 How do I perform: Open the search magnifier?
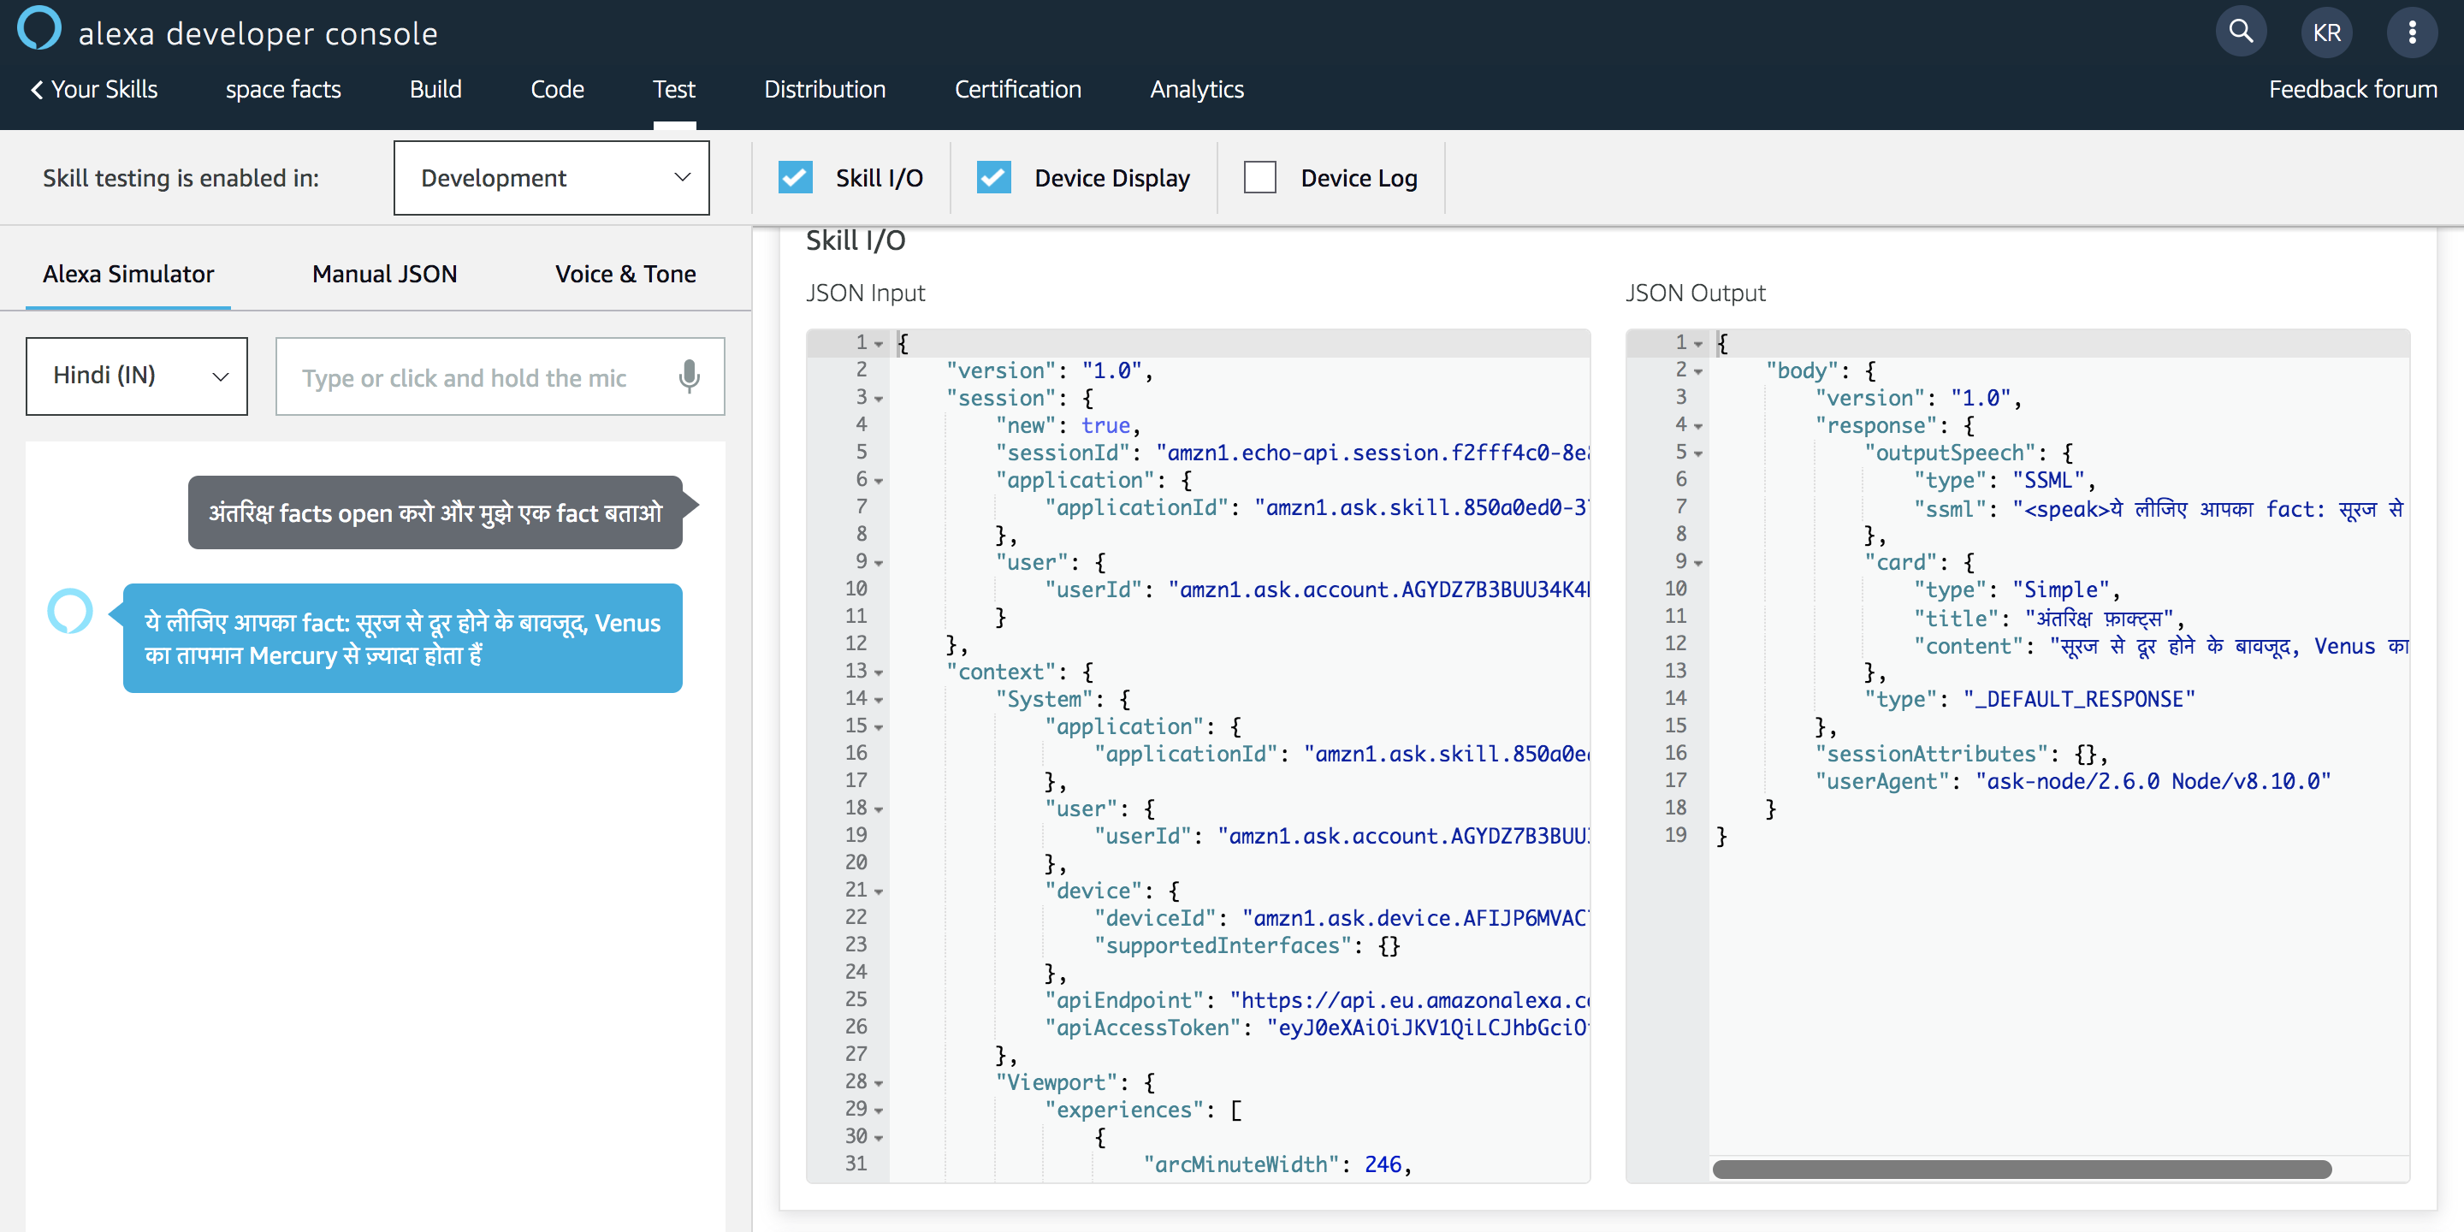pyautogui.click(x=2240, y=32)
